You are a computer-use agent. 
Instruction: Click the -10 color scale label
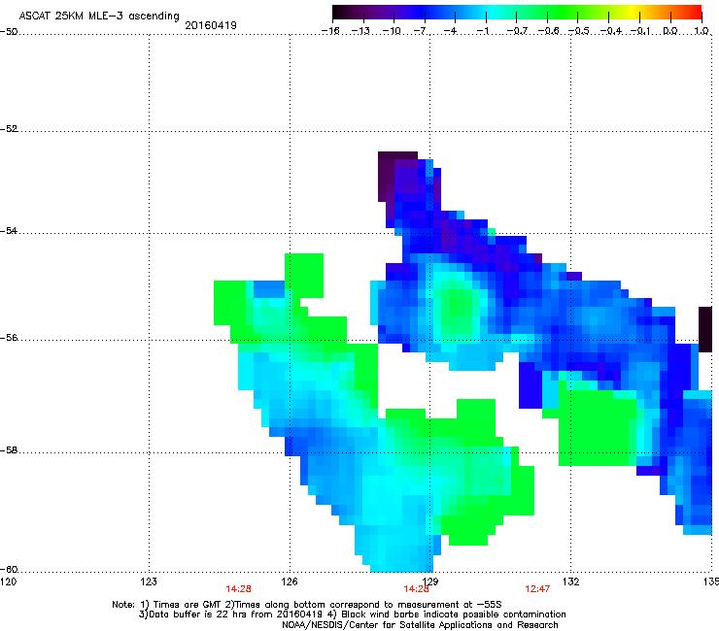click(x=392, y=31)
